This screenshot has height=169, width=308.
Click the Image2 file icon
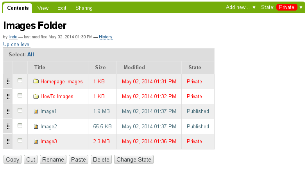(36, 126)
